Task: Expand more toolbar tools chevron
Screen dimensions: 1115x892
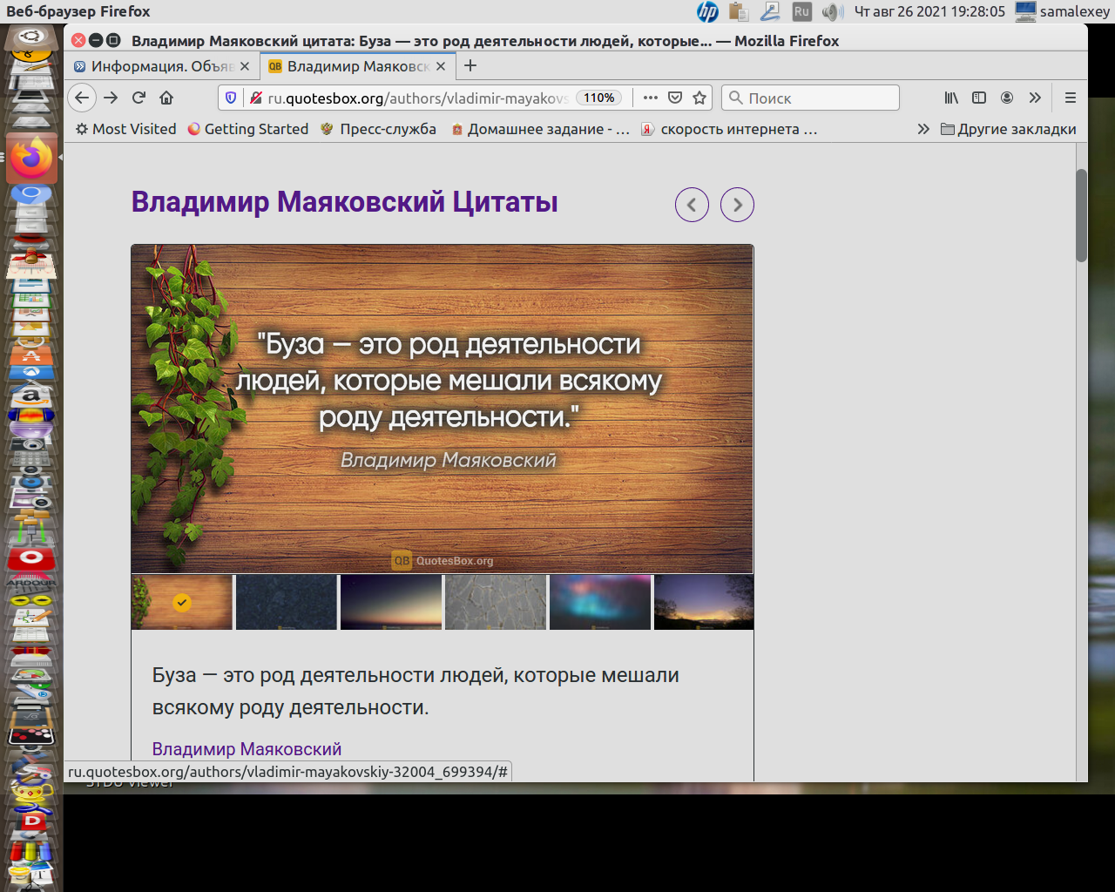Action: [1035, 98]
